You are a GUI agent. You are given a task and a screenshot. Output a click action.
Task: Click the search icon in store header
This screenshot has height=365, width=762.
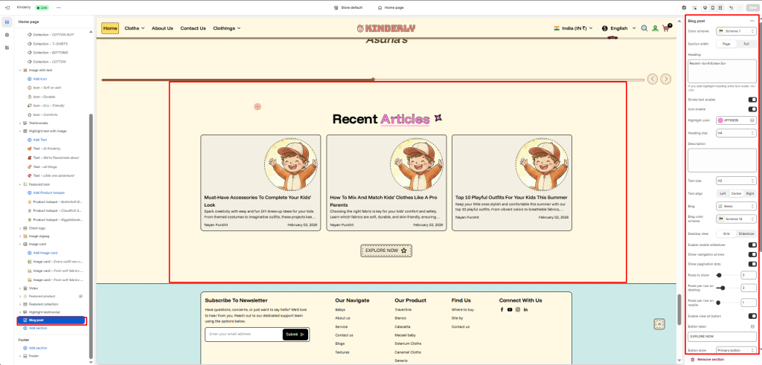tap(644, 28)
